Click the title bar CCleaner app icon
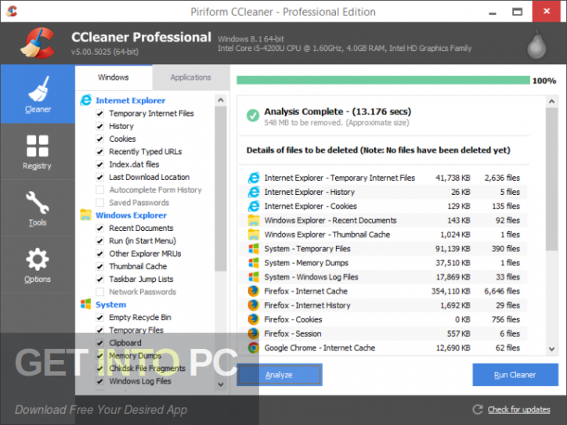Image resolution: width=567 pixels, height=425 pixels. 12,11
